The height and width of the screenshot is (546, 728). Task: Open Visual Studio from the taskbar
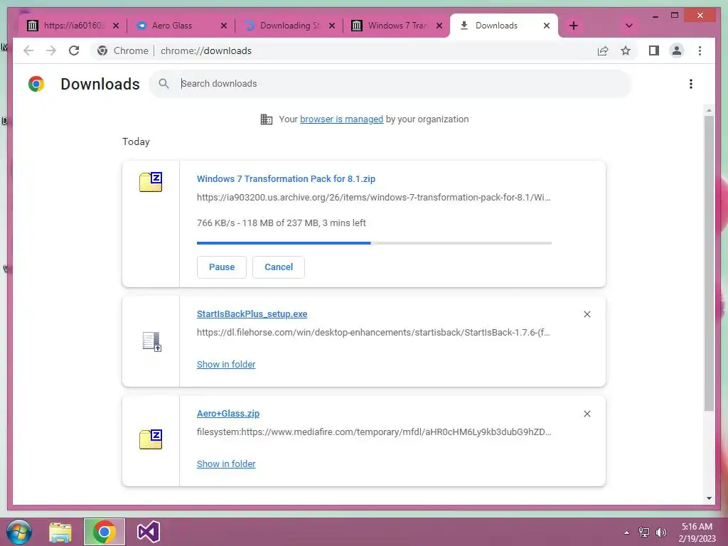148,532
